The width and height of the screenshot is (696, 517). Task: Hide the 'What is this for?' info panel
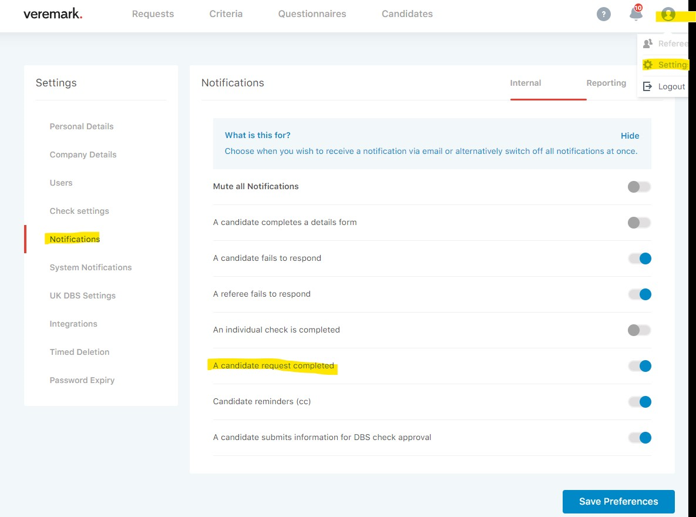coord(630,135)
